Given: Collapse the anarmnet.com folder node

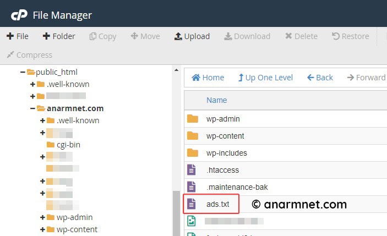Looking at the screenshot, I should (x=33, y=108).
